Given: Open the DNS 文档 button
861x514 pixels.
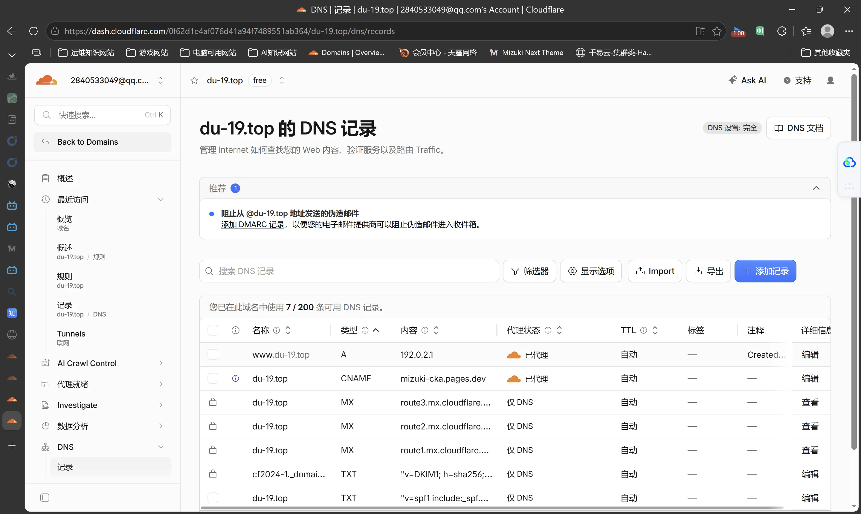Looking at the screenshot, I should pyautogui.click(x=798, y=128).
